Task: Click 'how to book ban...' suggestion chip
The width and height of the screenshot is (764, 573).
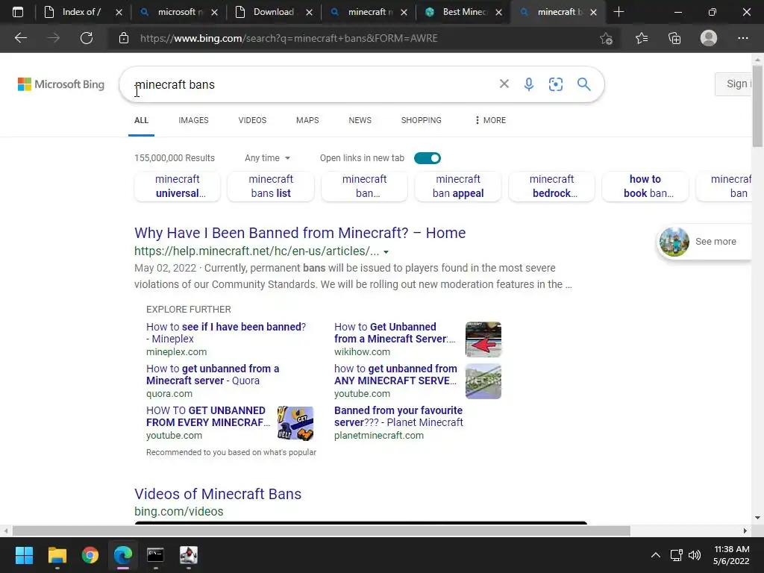Action: click(x=645, y=186)
